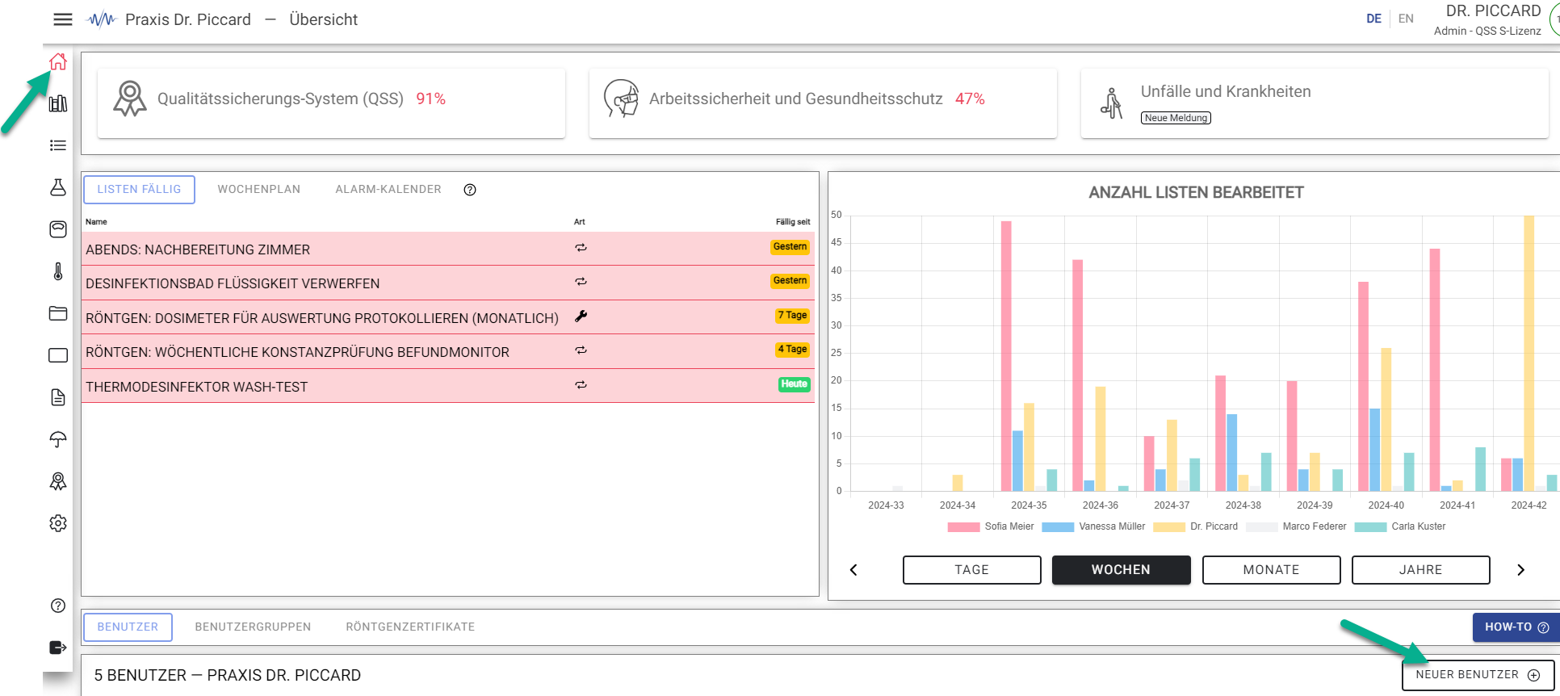Click the Arbeitssicherheit mask head icon

(622, 99)
